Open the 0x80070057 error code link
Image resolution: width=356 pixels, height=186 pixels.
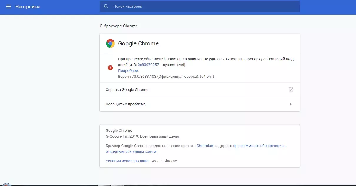point(148,65)
